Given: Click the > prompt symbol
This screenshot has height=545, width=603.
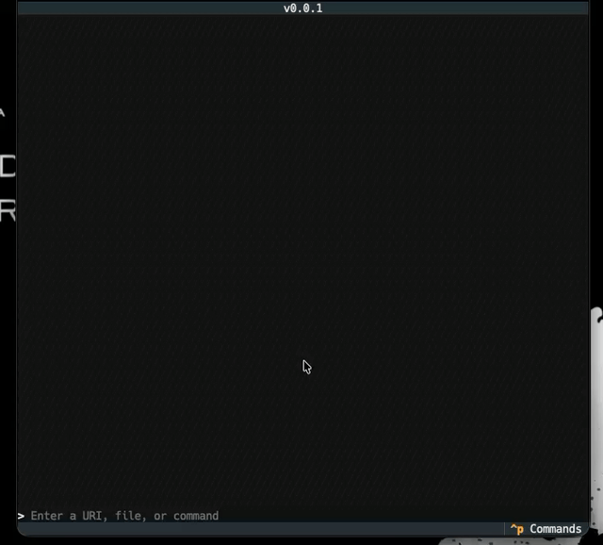Looking at the screenshot, I should (x=21, y=516).
